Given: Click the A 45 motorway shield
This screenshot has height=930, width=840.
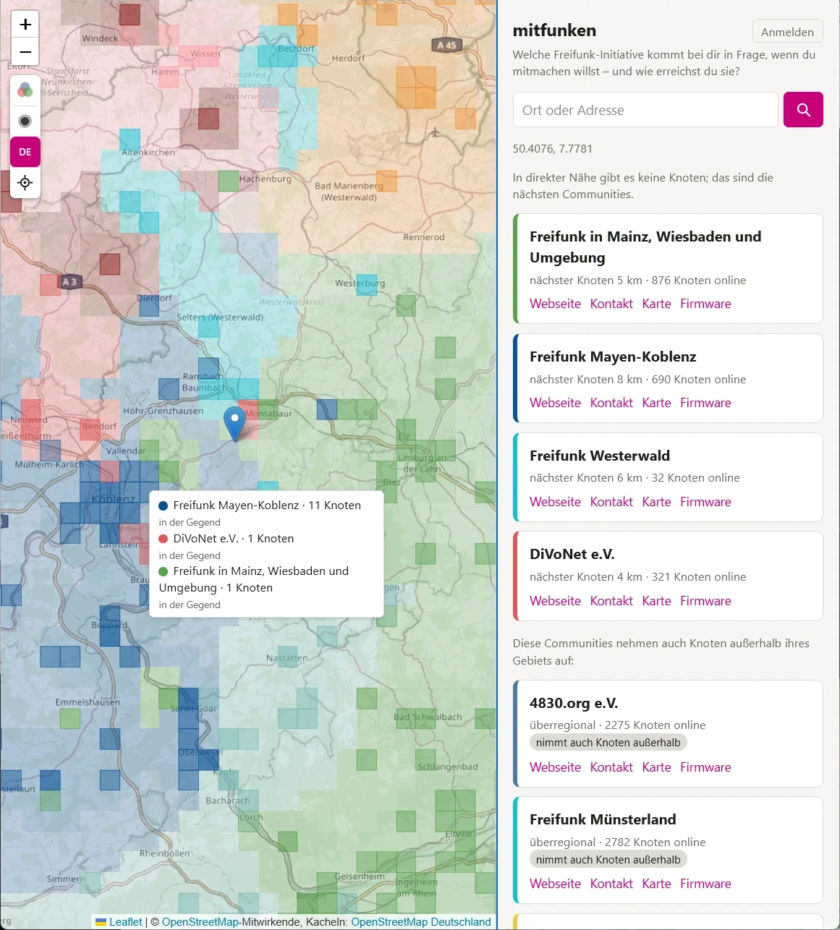Looking at the screenshot, I should [x=446, y=45].
